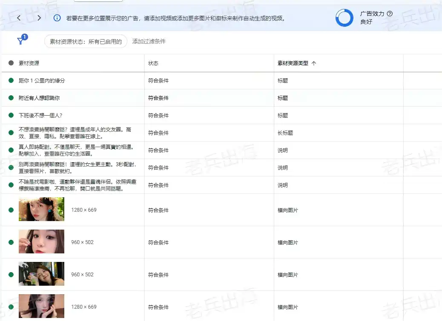Image resolution: width=442 pixels, height=321 pixels.
Task: Click the ad strength circular progress ring
Action: (x=344, y=18)
